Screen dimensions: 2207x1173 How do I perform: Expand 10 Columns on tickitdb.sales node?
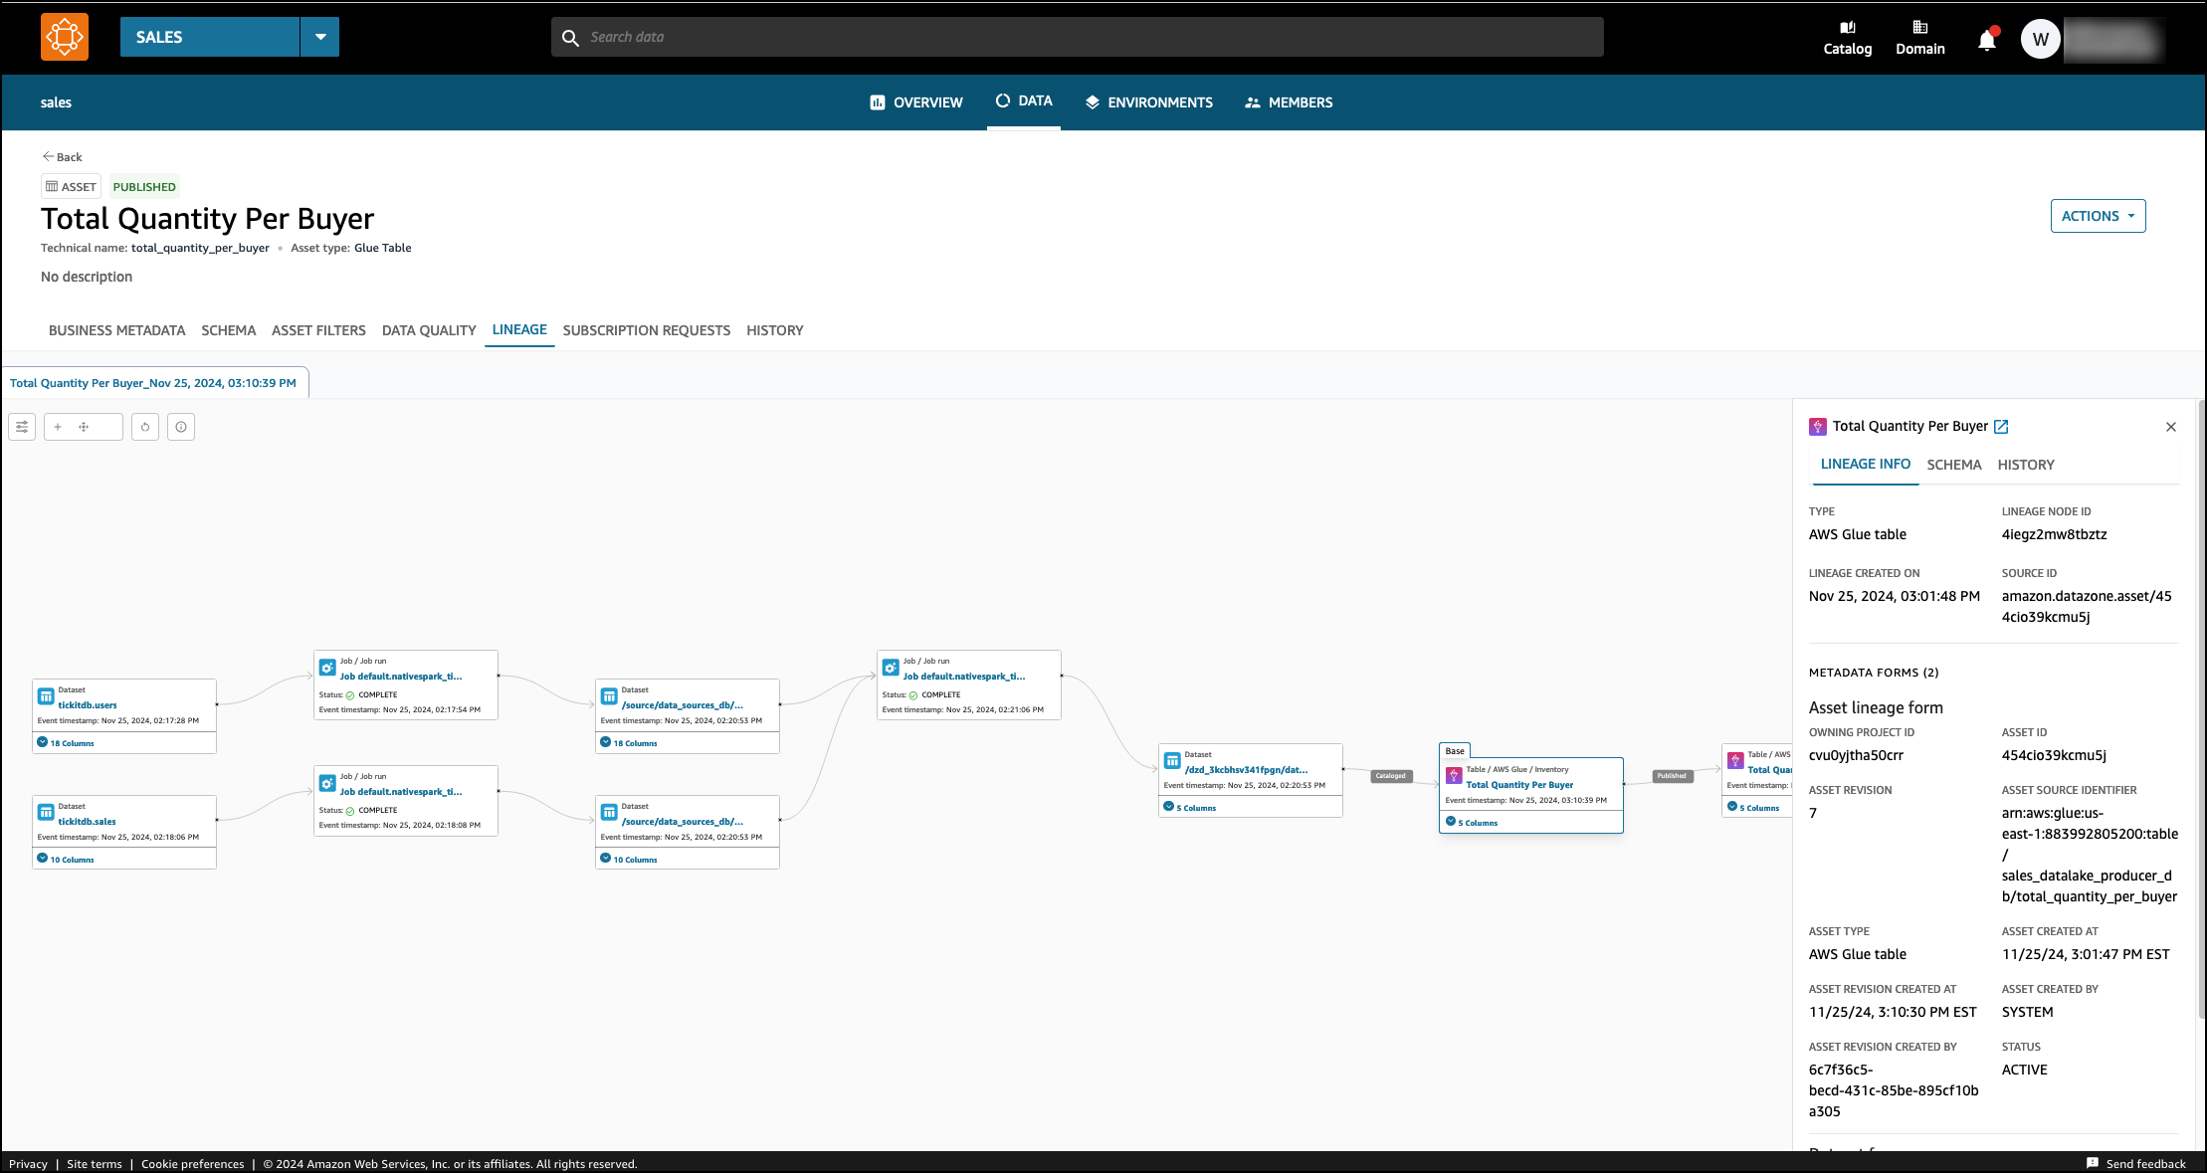pyautogui.click(x=66, y=859)
